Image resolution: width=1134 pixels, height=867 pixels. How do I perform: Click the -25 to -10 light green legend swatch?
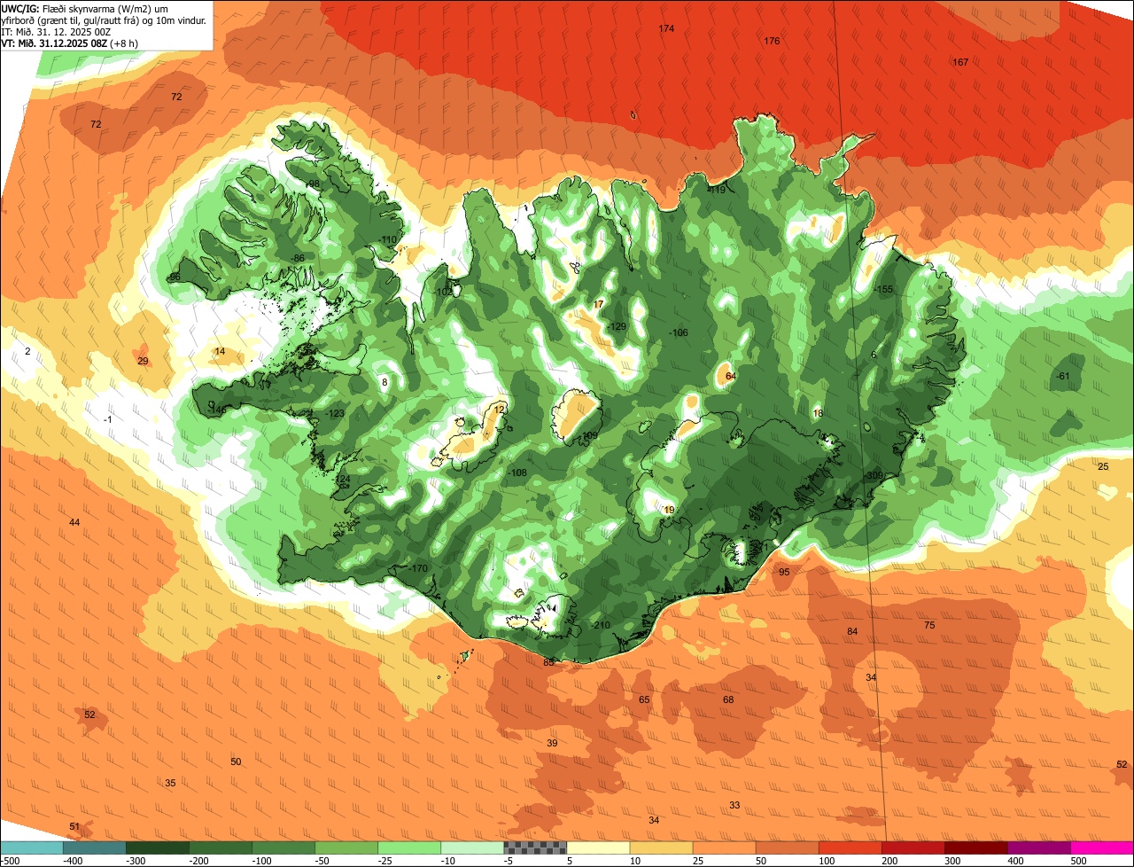tap(408, 847)
